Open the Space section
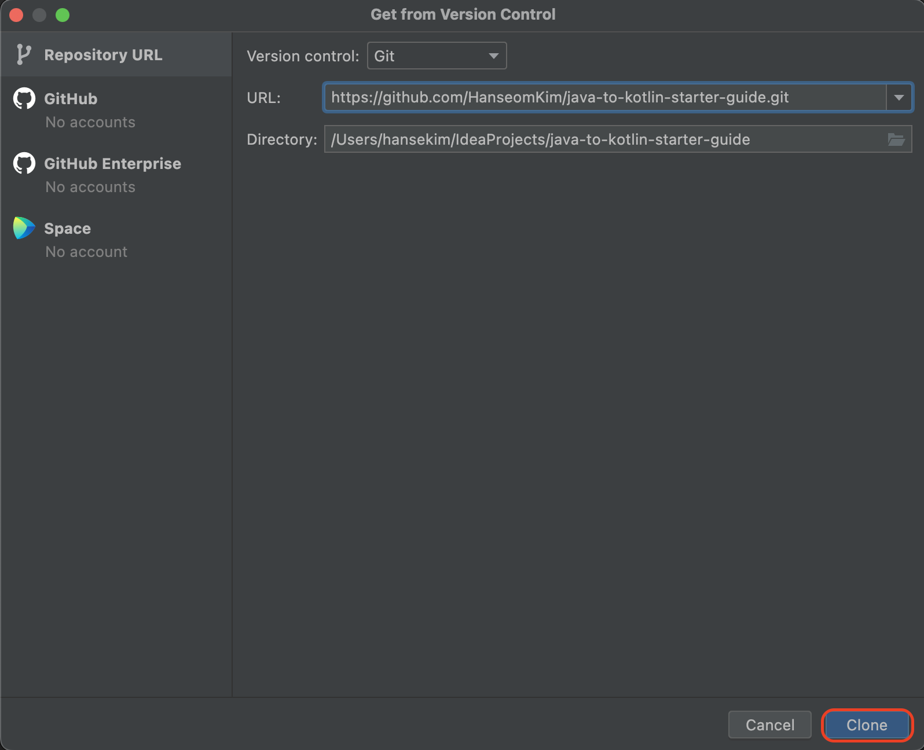Image resolution: width=924 pixels, height=750 pixels. coord(116,238)
